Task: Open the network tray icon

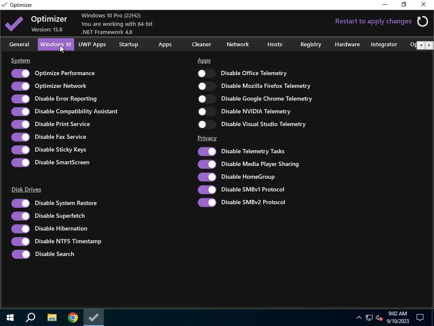Action: (369, 318)
